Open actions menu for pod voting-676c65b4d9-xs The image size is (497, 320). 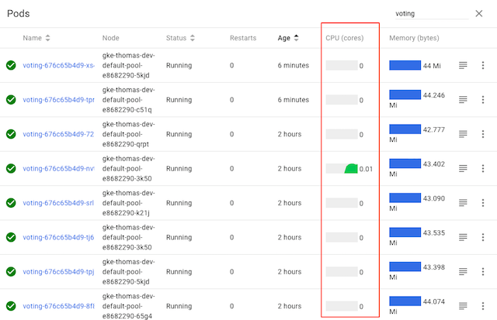(482, 66)
